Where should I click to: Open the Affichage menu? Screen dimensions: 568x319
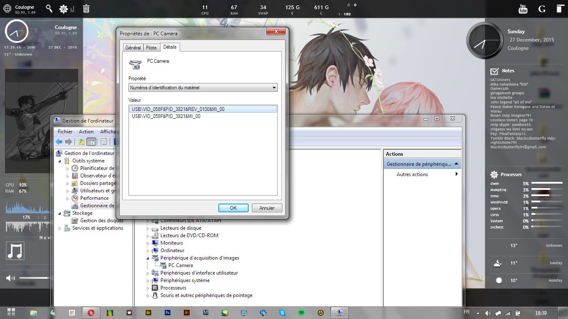pyautogui.click(x=107, y=132)
